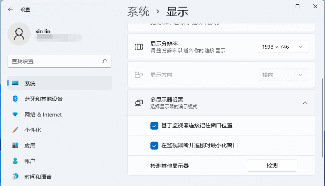Click the 查找设置 search field
This screenshot has width=325, height=186.
click(x=56, y=61)
